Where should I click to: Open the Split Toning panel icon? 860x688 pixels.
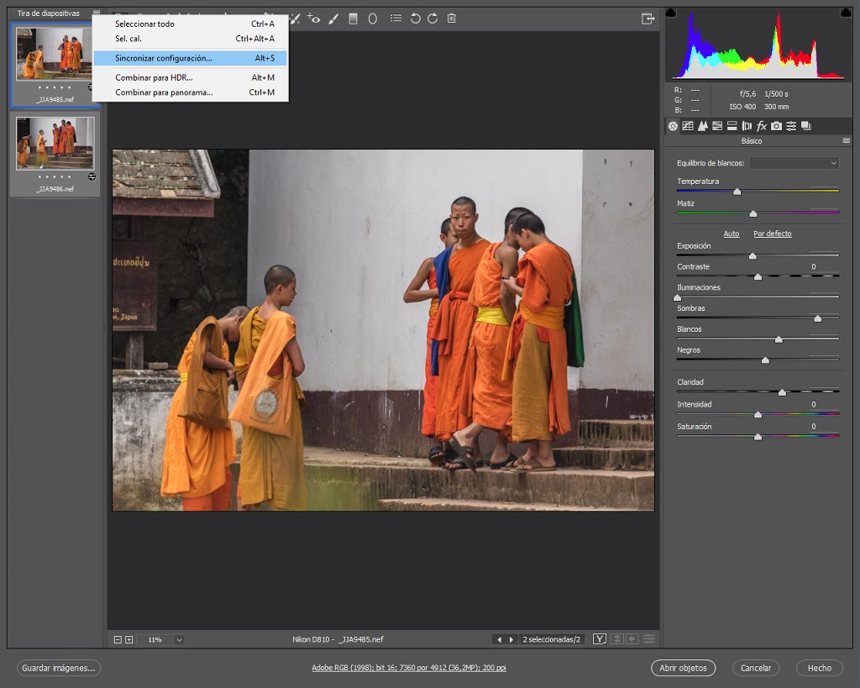732,126
